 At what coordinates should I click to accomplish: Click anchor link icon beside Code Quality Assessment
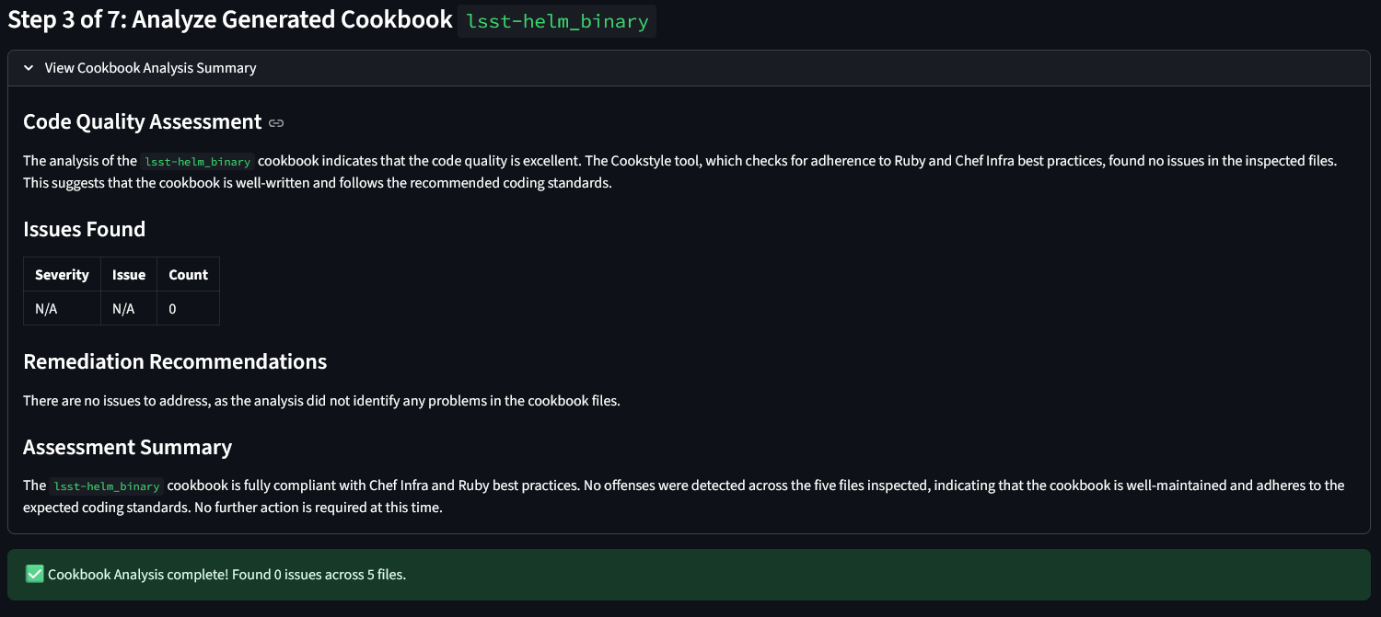coord(276,122)
